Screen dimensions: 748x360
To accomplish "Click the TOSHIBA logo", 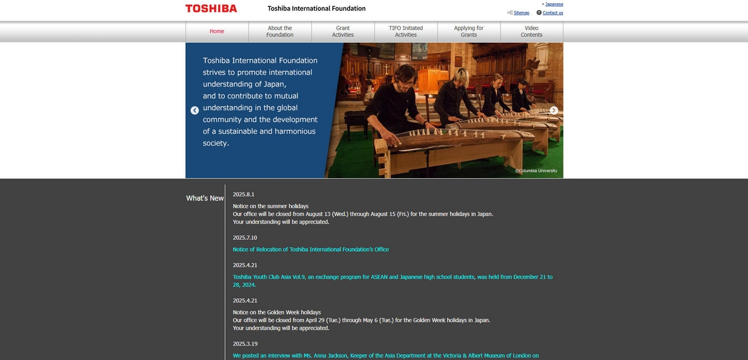I will (211, 9).
